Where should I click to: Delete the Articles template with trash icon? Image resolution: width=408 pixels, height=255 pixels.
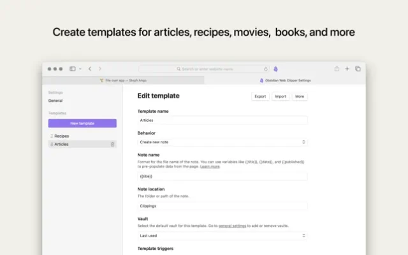coord(113,144)
